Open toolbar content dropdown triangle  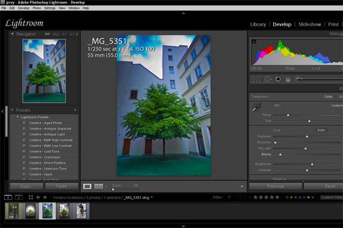242,186
